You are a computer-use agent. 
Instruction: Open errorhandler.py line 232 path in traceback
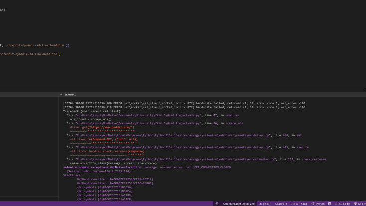(176, 159)
